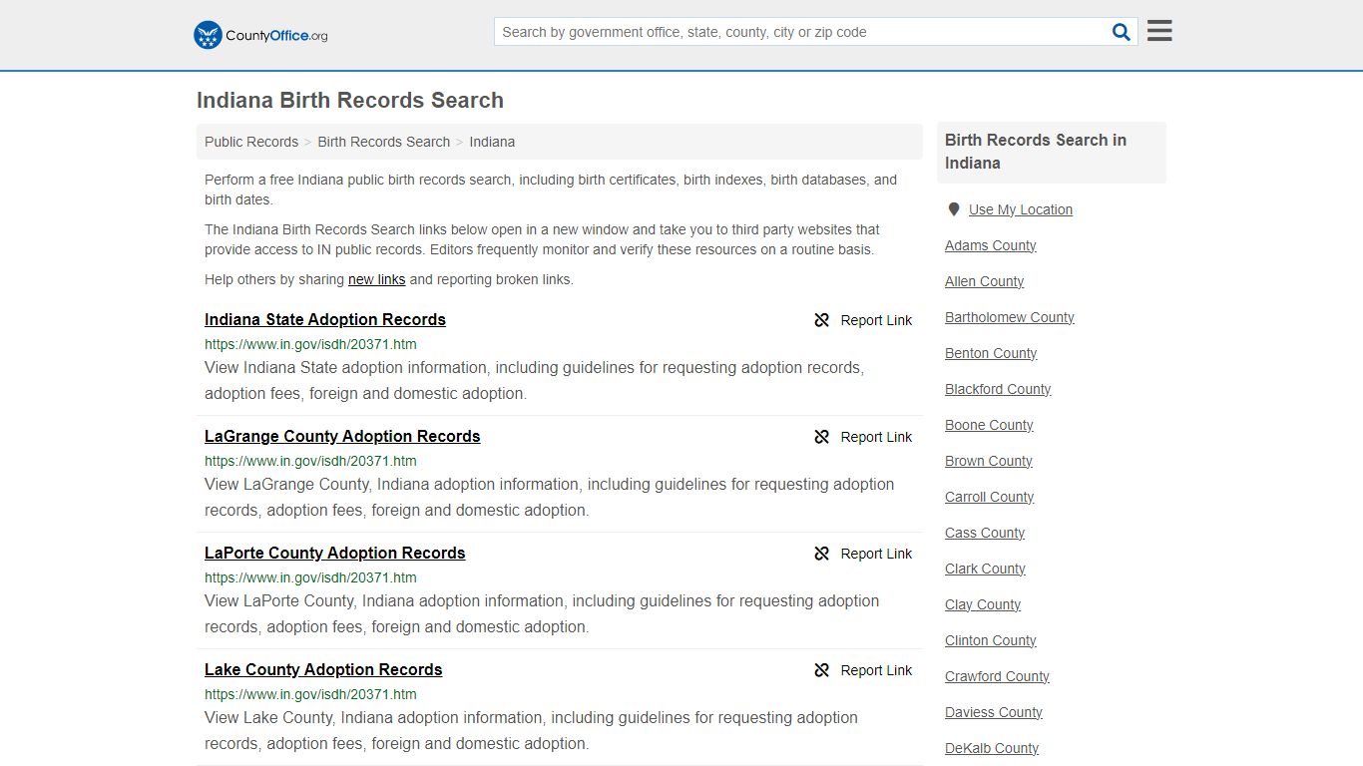This screenshot has width=1363, height=766.
Task: Open the Birth Records Search breadcrumb
Action: tap(384, 142)
